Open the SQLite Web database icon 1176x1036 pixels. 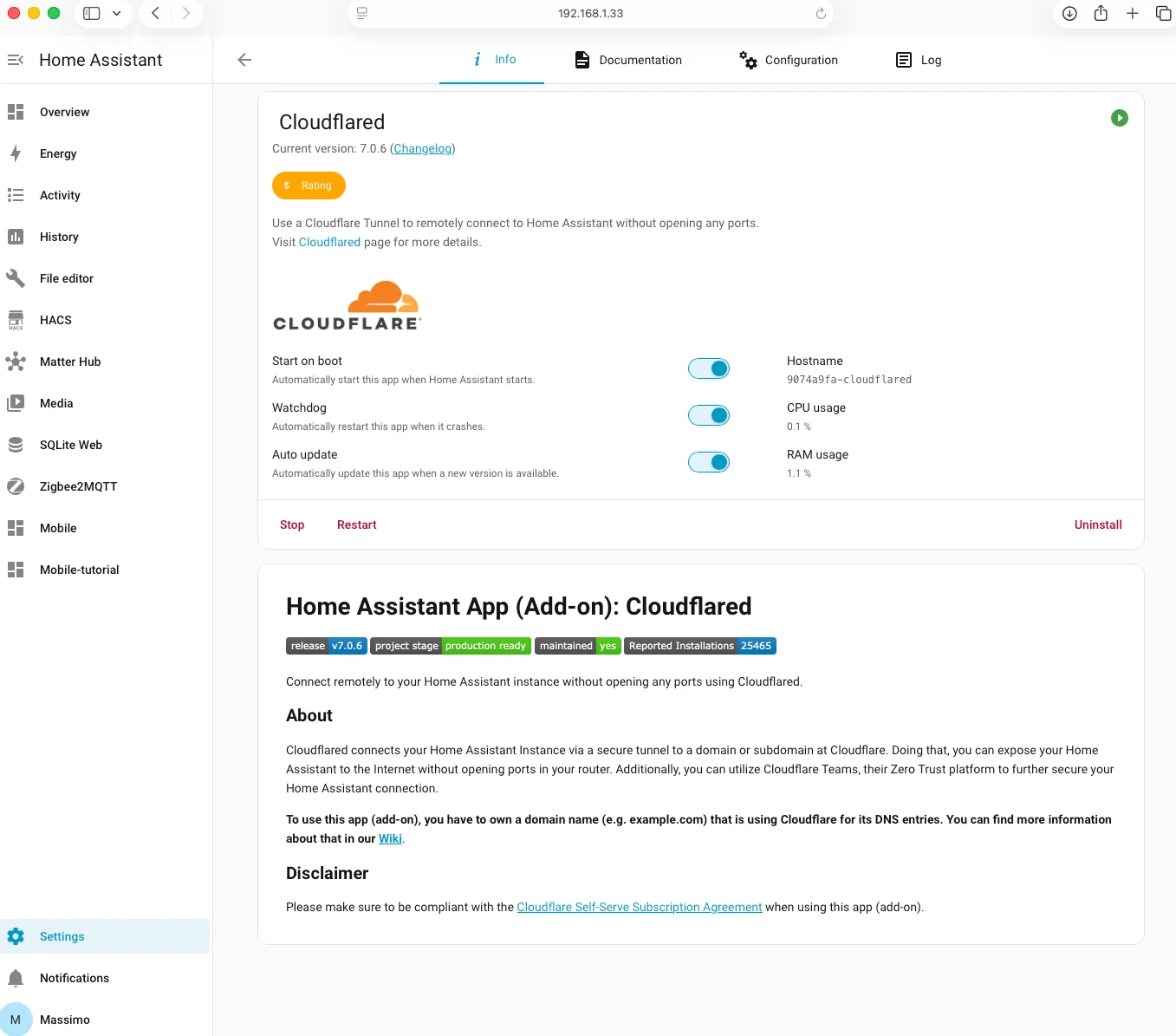(x=16, y=445)
